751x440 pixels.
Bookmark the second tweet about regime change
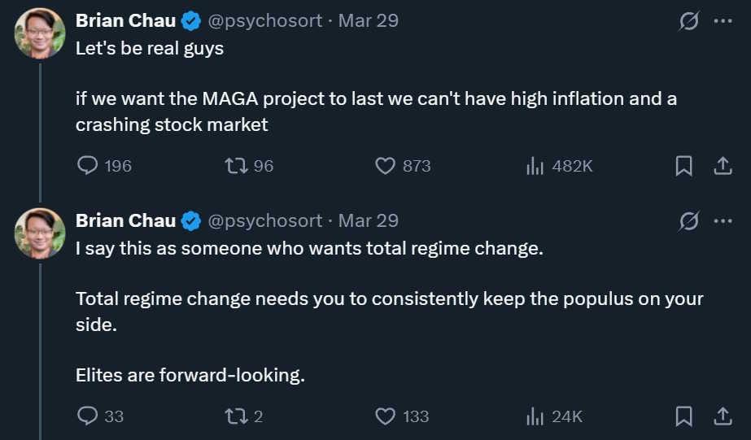click(x=684, y=416)
